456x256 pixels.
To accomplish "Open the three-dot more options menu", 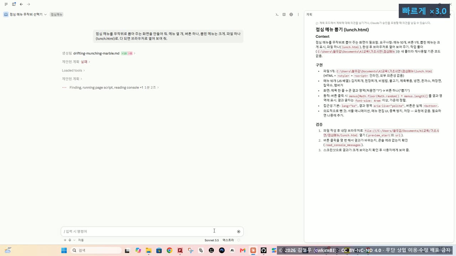I will (298, 15).
